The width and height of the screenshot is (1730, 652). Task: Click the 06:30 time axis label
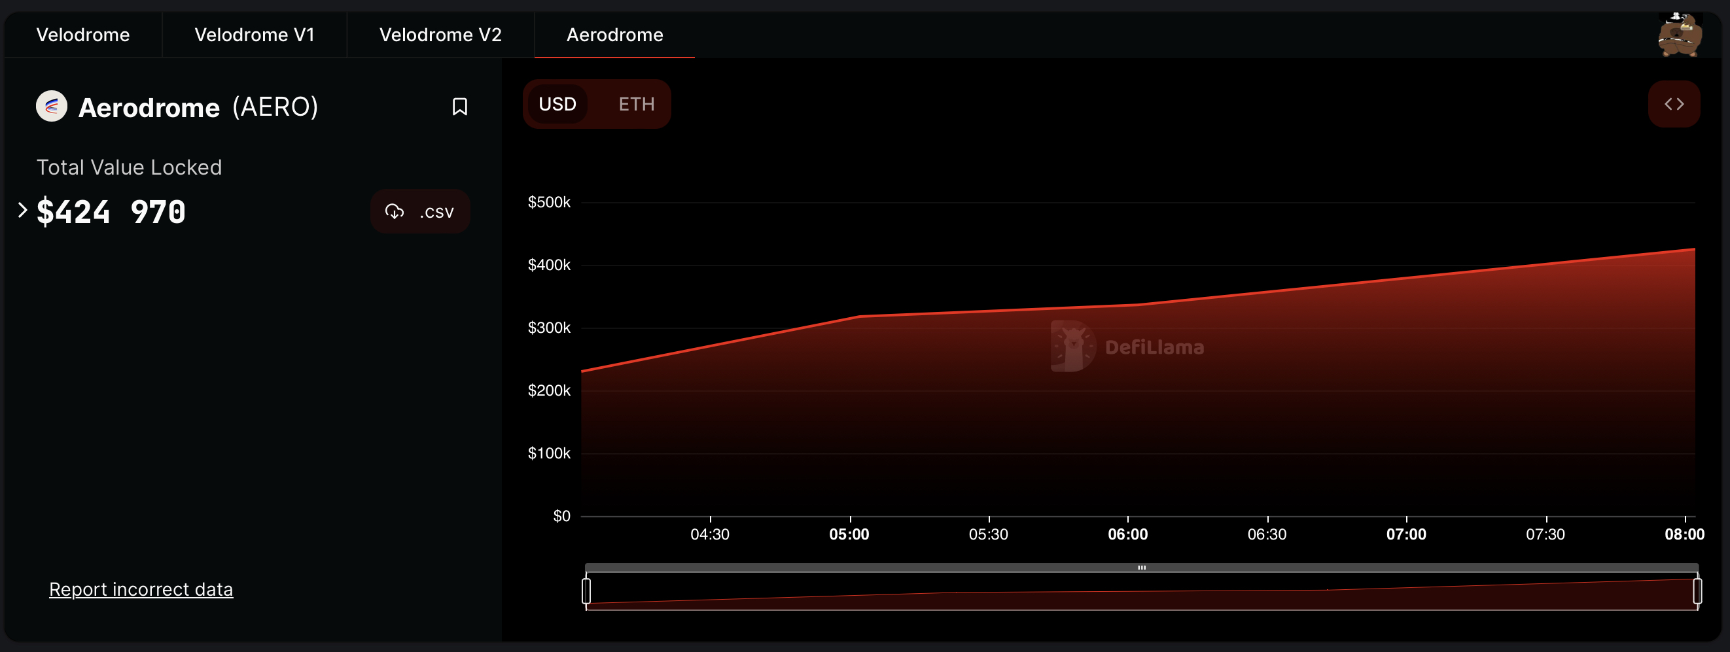(1267, 534)
